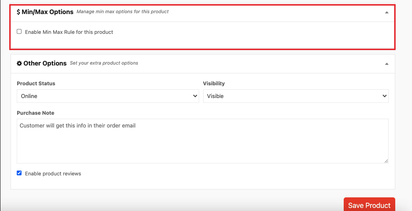Screen dimensions: 412x211
Task: Click the gear icon beside Other Options
Action: click(x=19, y=63)
